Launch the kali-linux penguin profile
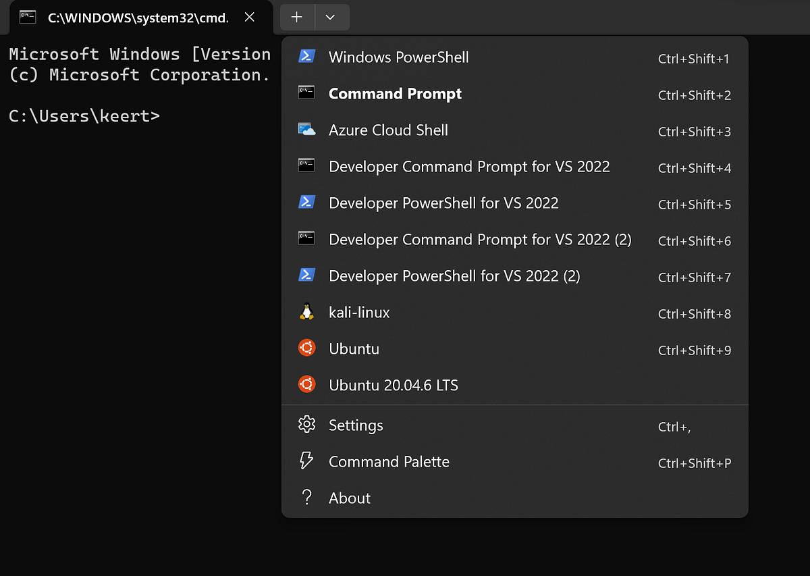This screenshot has height=576, width=810. click(359, 313)
